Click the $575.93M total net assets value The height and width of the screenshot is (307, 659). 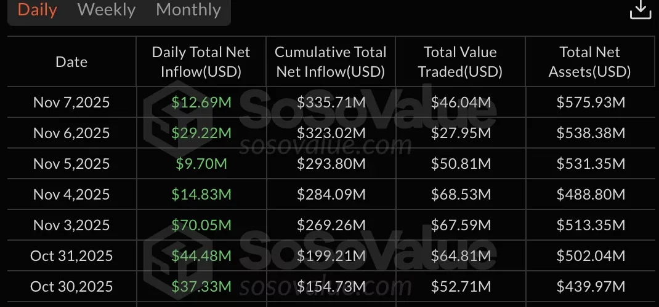tap(591, 102)
